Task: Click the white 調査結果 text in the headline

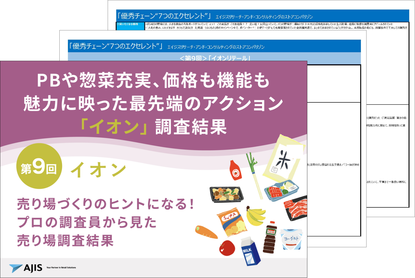Action: tap(191, 127)
